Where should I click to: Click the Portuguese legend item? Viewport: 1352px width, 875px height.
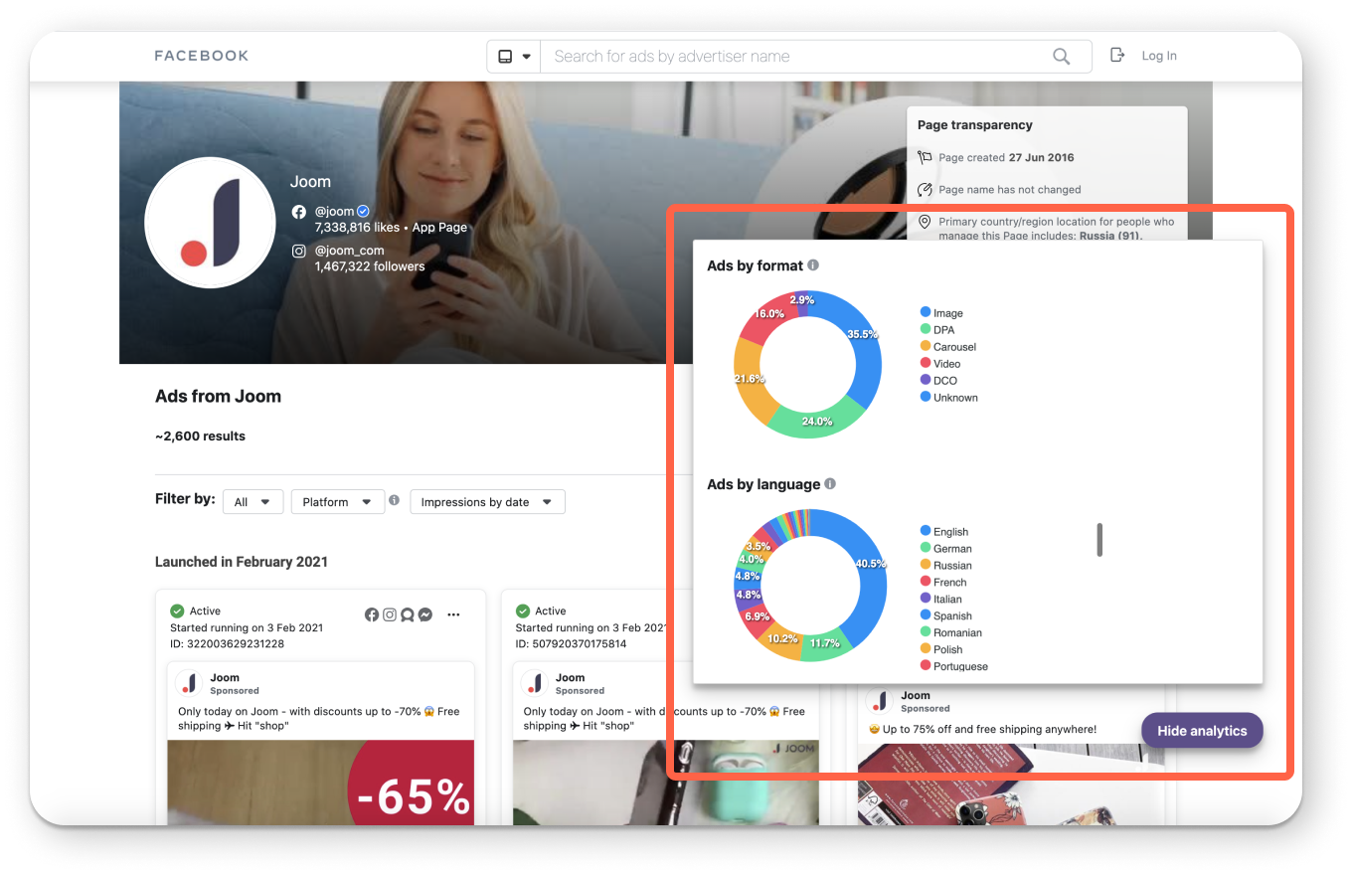click(954, 666)
